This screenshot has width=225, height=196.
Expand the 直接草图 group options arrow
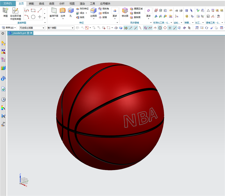pyautogui.click(x=45, y=23)
